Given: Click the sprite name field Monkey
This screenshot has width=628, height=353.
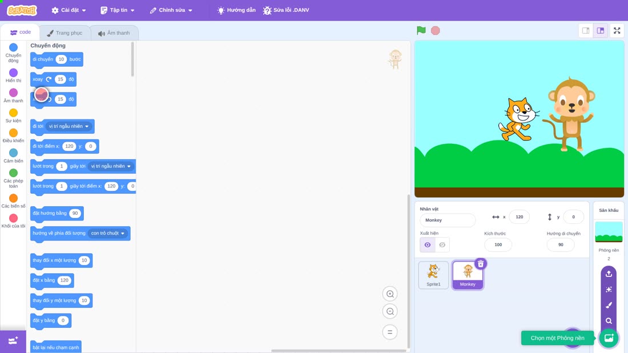Looking at the screenshot, I should coord(448,220).
